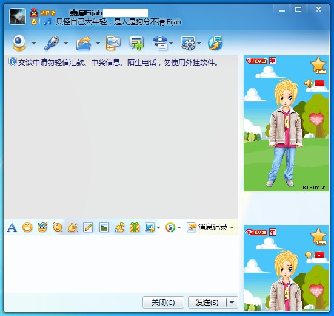Insert a picture using the image icon

tap(104, 227)
